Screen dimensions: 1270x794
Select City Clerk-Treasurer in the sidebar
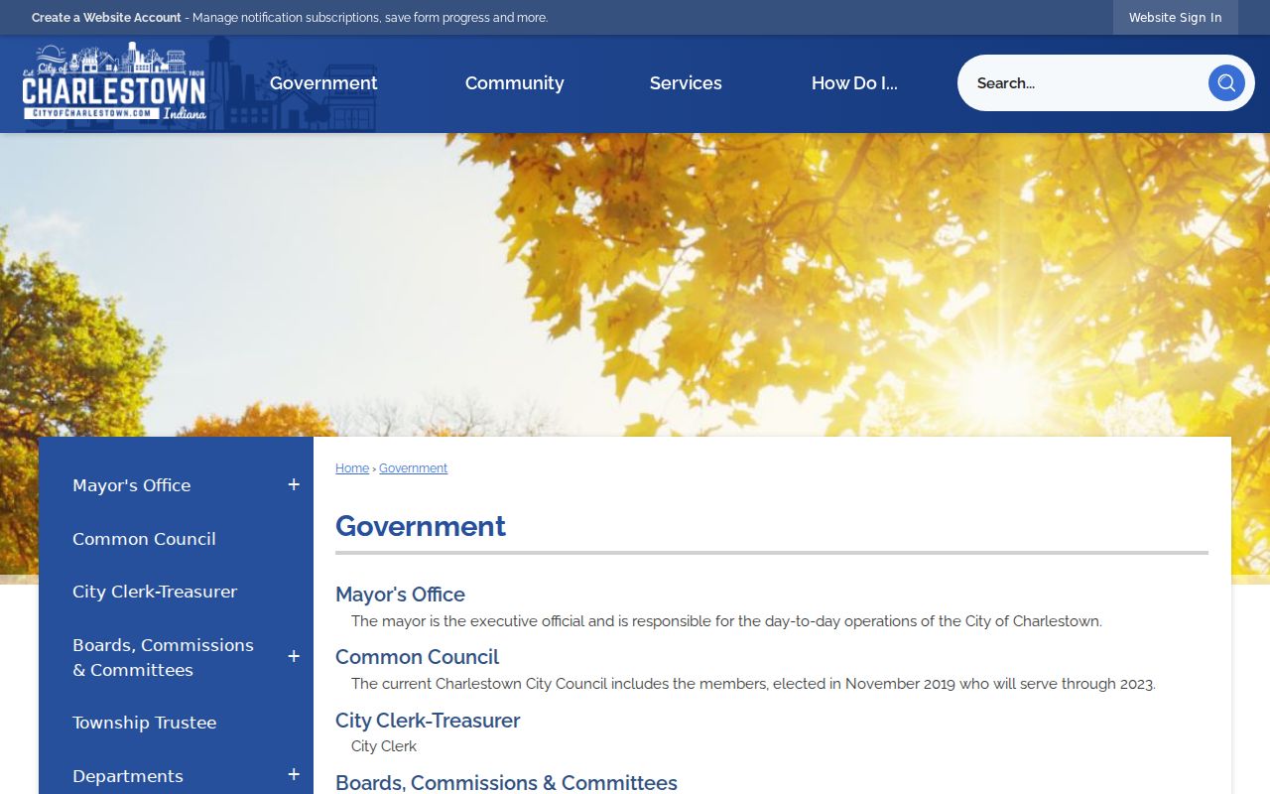coord(155,592)
